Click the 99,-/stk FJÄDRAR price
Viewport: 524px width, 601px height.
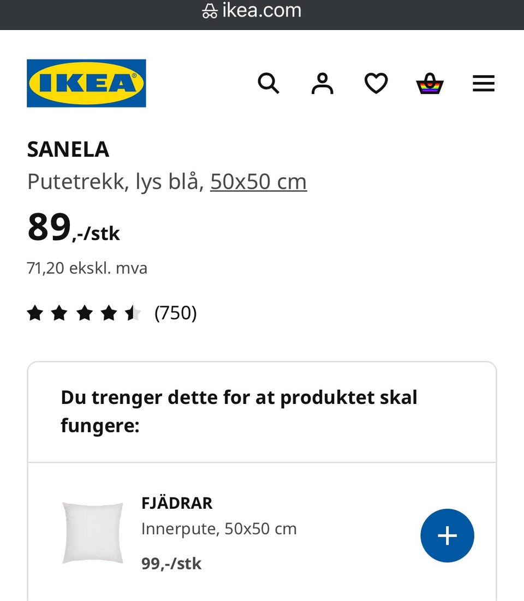[x=171, y=563]
